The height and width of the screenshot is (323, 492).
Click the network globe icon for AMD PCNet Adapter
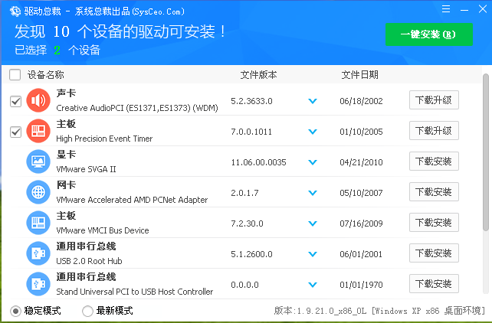38,192
